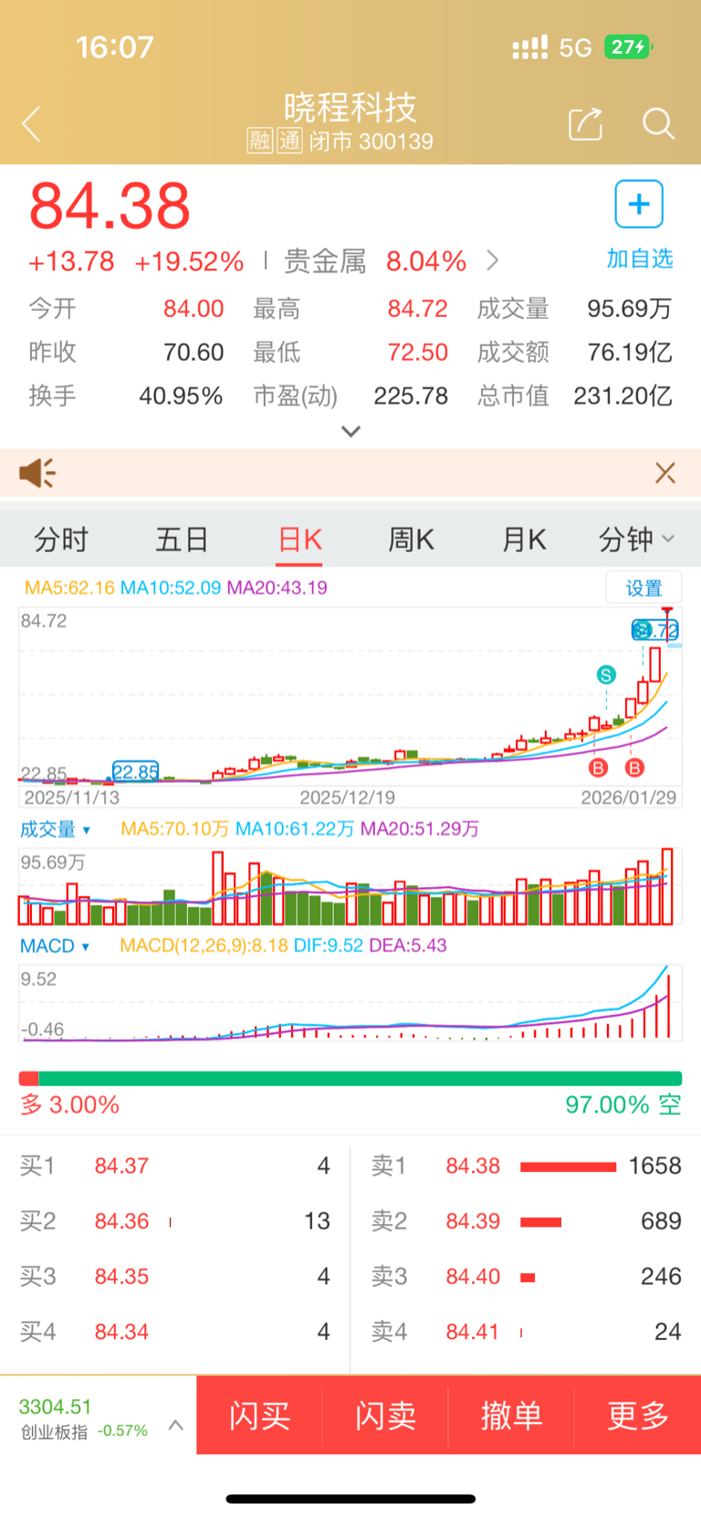Switch to the 分时 tab
The image size is (701, 1519).
point(61,540)
